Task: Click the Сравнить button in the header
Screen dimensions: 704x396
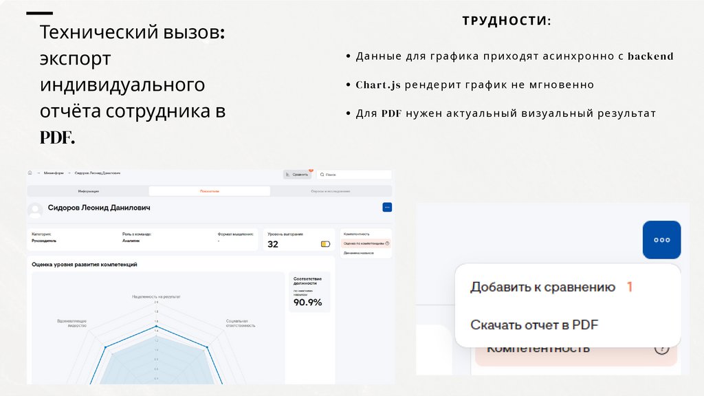Action: pos(297,174)
